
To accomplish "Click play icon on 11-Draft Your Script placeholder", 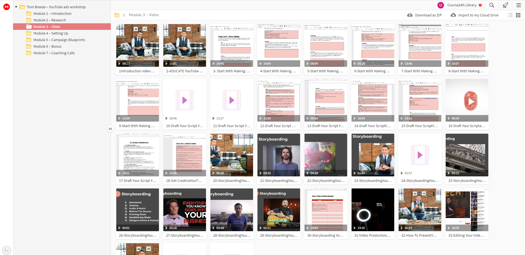I will point(232,100).
